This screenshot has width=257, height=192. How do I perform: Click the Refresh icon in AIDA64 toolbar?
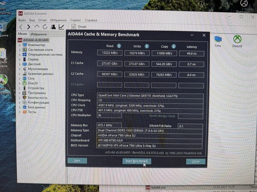tap(45, 26)
